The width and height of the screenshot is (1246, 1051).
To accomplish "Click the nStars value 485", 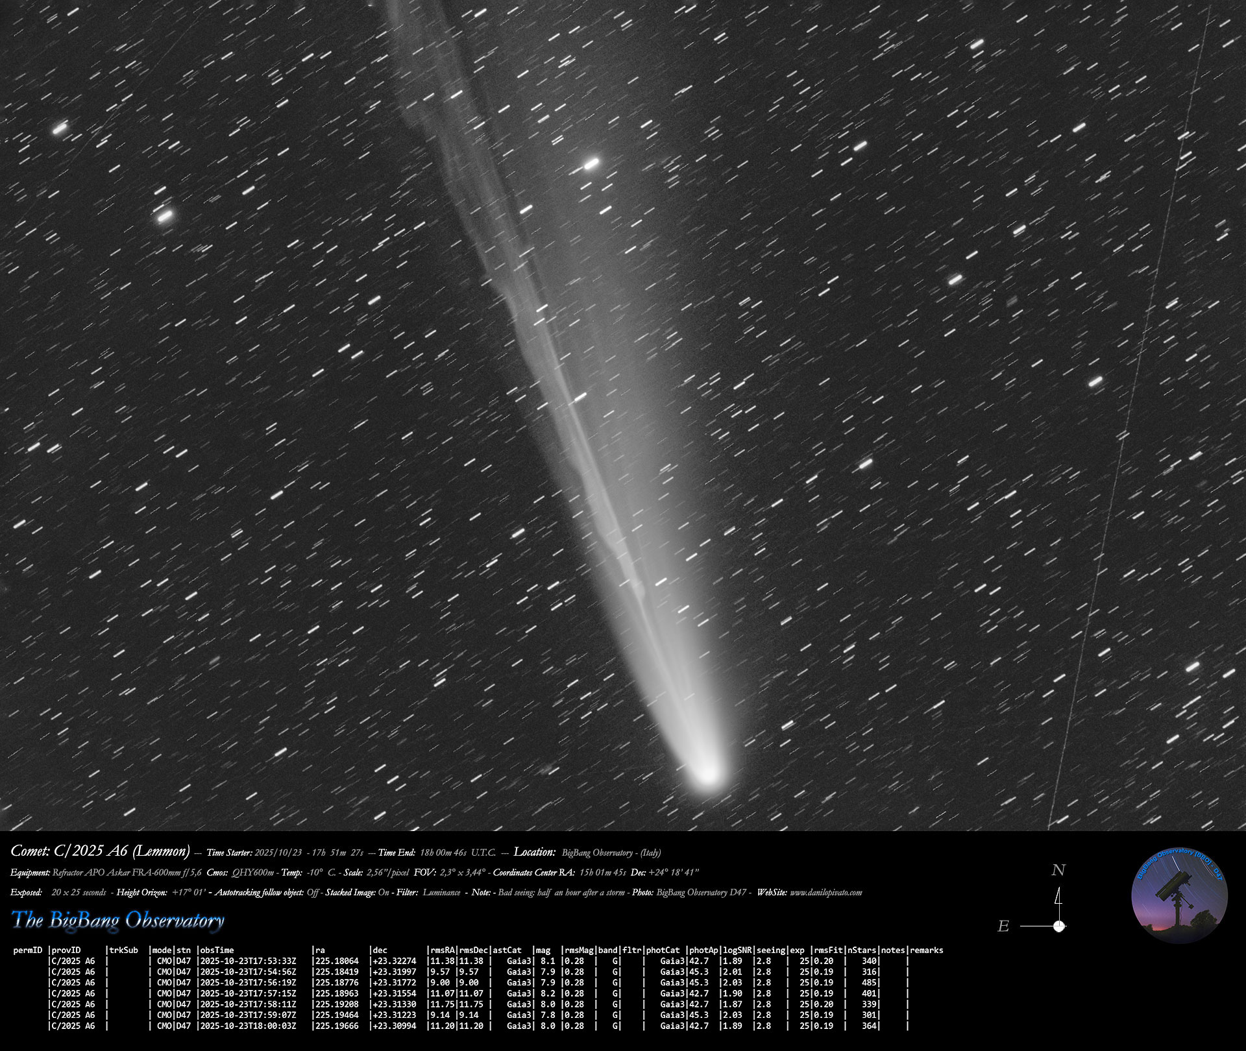I will click(868, 983).
